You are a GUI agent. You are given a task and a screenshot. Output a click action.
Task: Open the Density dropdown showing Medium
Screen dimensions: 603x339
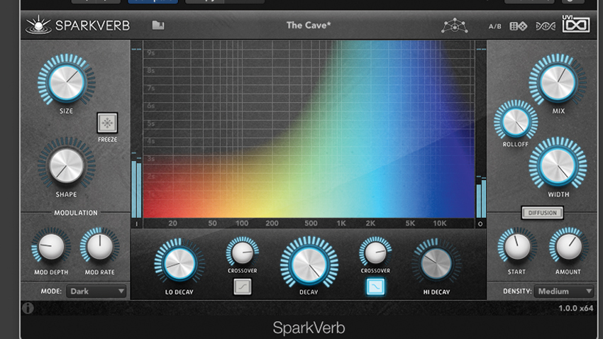tap(563, 291)
